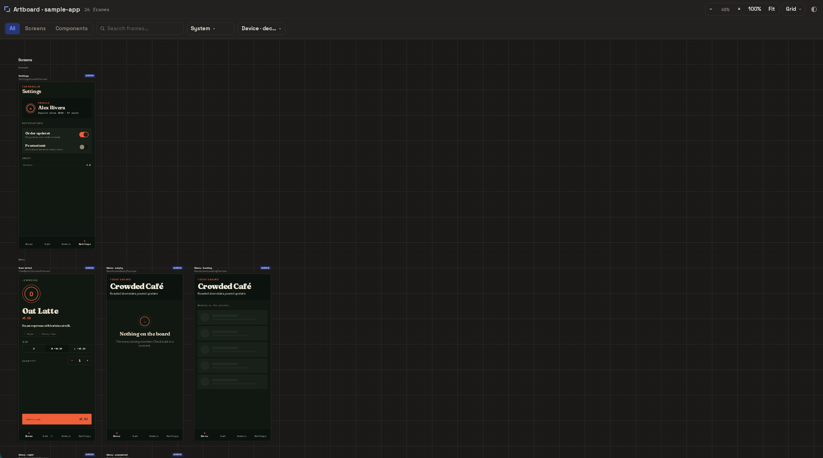Click the SCREEN badge on Menu - empty frame
The image size is (823, 458).
click(178, 268)
